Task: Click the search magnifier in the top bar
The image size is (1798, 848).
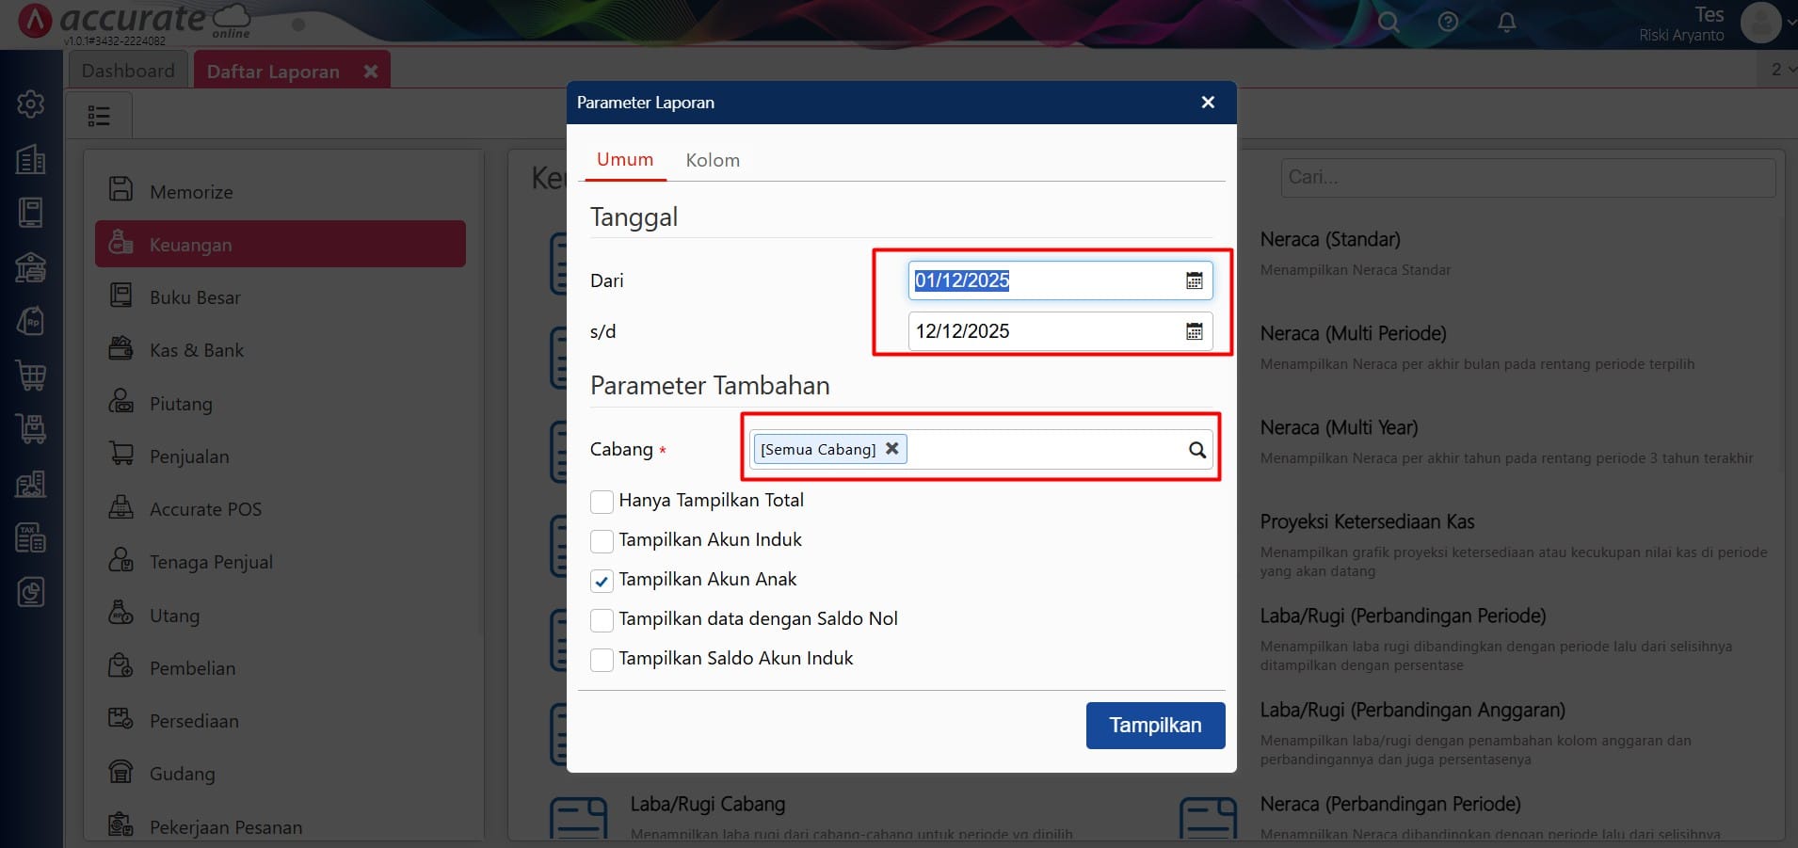Action: pyautogui.click(x=1388, y=22)
